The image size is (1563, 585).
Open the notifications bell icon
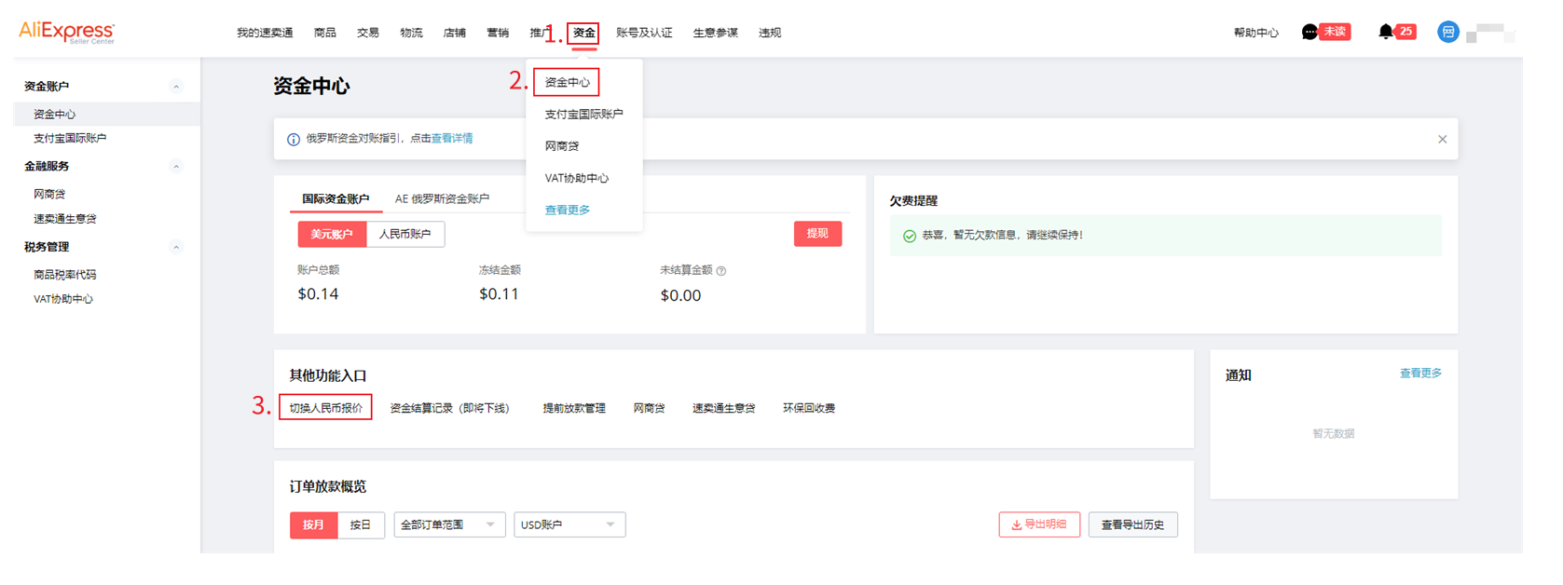pos(1386,33)
